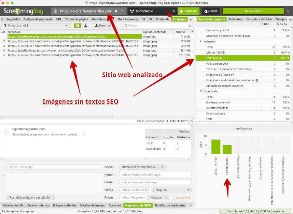
Task: Switch to the Títulos de página tab
Action: click(x=77, y=19)
